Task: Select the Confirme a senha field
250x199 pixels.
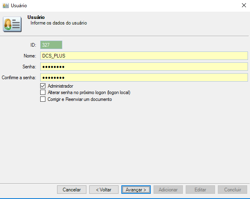Action: (x=144, y=78)
